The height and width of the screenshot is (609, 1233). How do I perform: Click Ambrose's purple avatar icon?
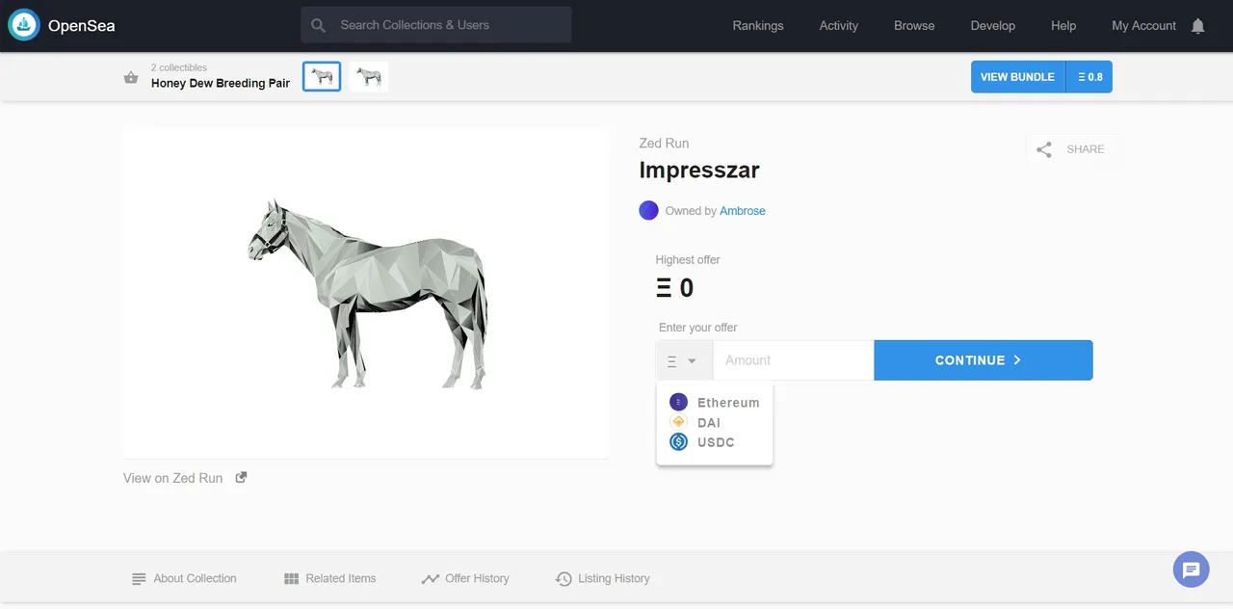click(648, 210)
